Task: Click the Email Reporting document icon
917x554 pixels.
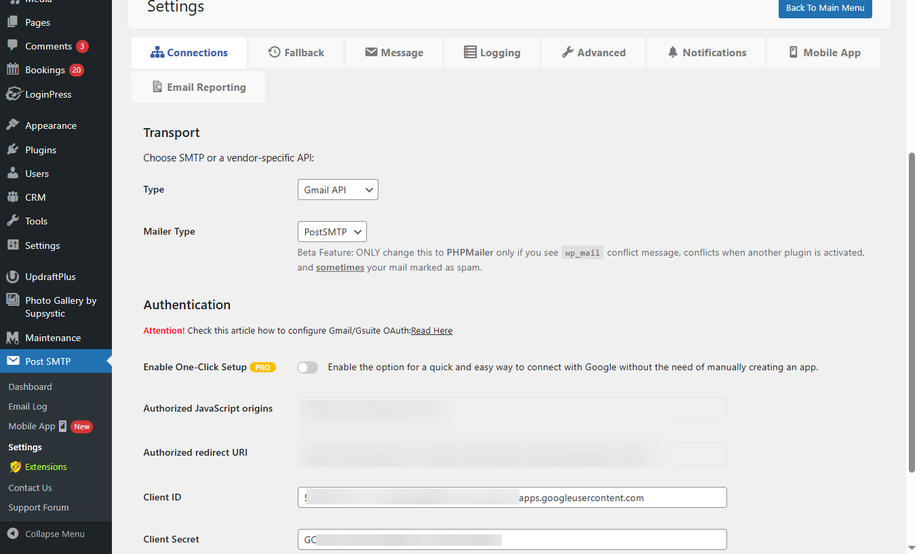Action: 157,87
